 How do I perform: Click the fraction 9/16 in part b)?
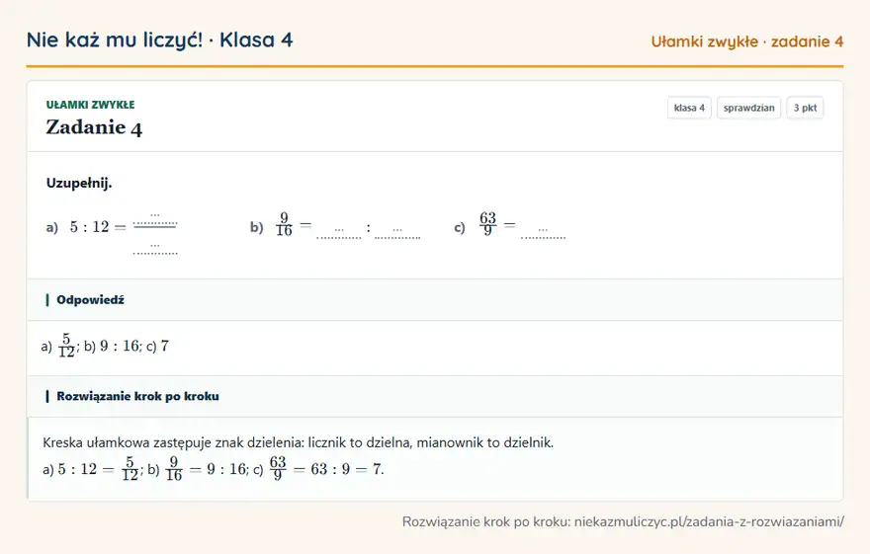(x=284, y=224)
